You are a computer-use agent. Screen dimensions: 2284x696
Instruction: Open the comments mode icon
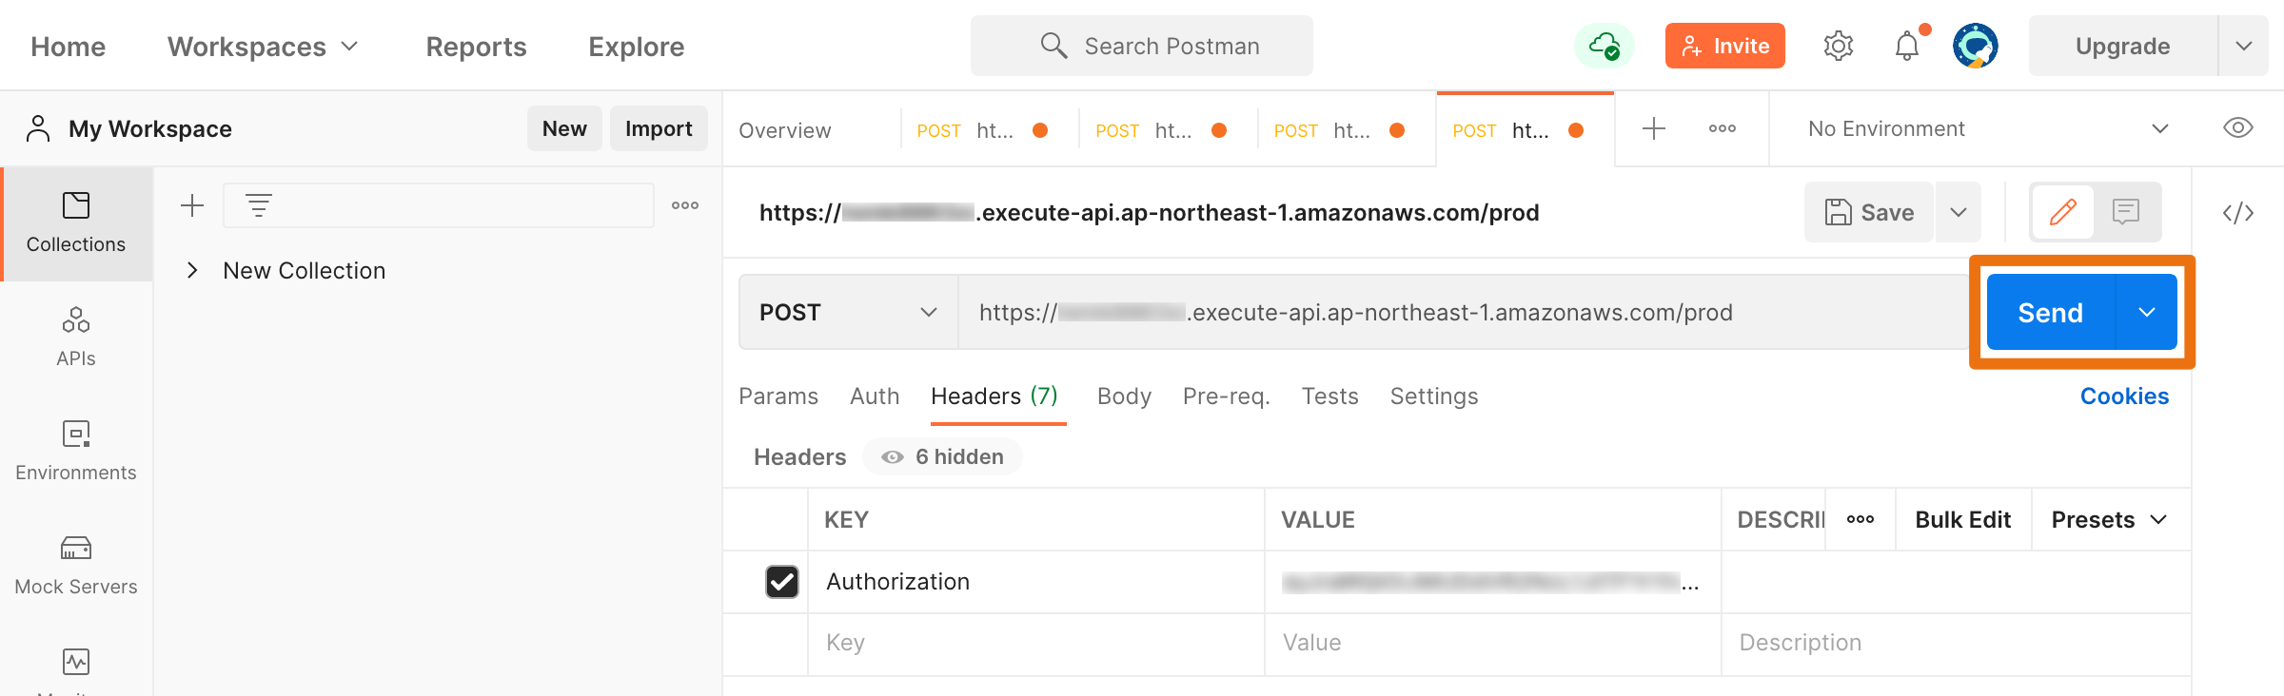[x=2125, y=211]
